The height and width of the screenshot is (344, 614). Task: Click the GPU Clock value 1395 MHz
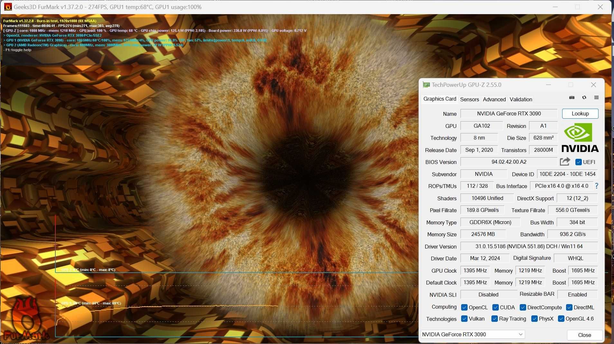coord(475,270)
